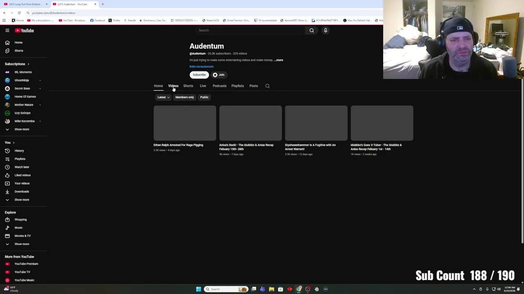Image resolution: width=524 pixels, height=294 pixels.
Task: Switch to the channel Live tab
Action: click(203, 86)
